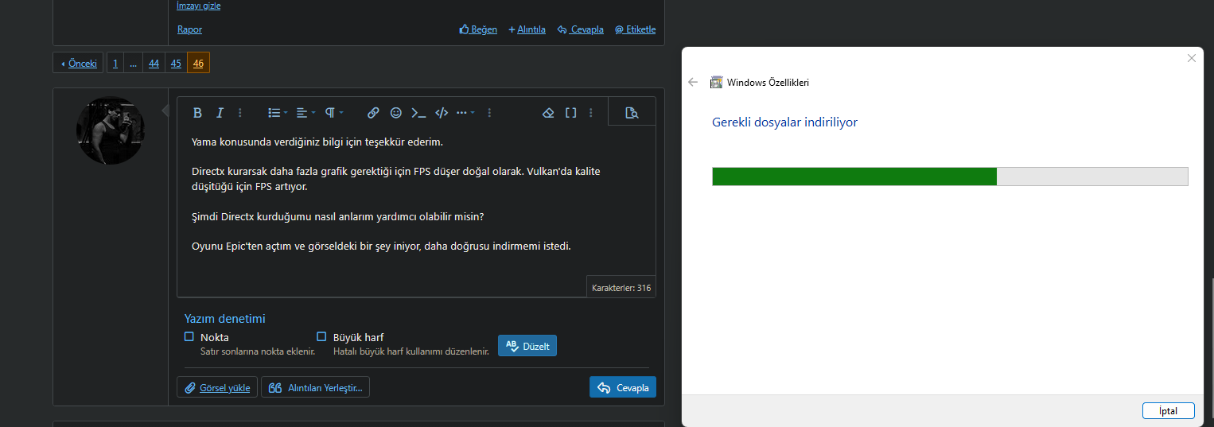Click the back arrow in Windows Özellikleri
The image size is (1214, 427).
(693, 82)
